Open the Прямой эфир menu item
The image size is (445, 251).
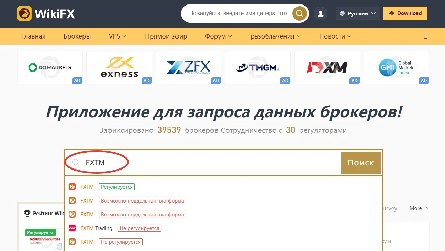(166, 36)
